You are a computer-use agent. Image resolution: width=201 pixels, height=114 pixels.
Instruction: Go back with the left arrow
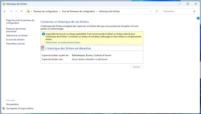pos(5,11)
